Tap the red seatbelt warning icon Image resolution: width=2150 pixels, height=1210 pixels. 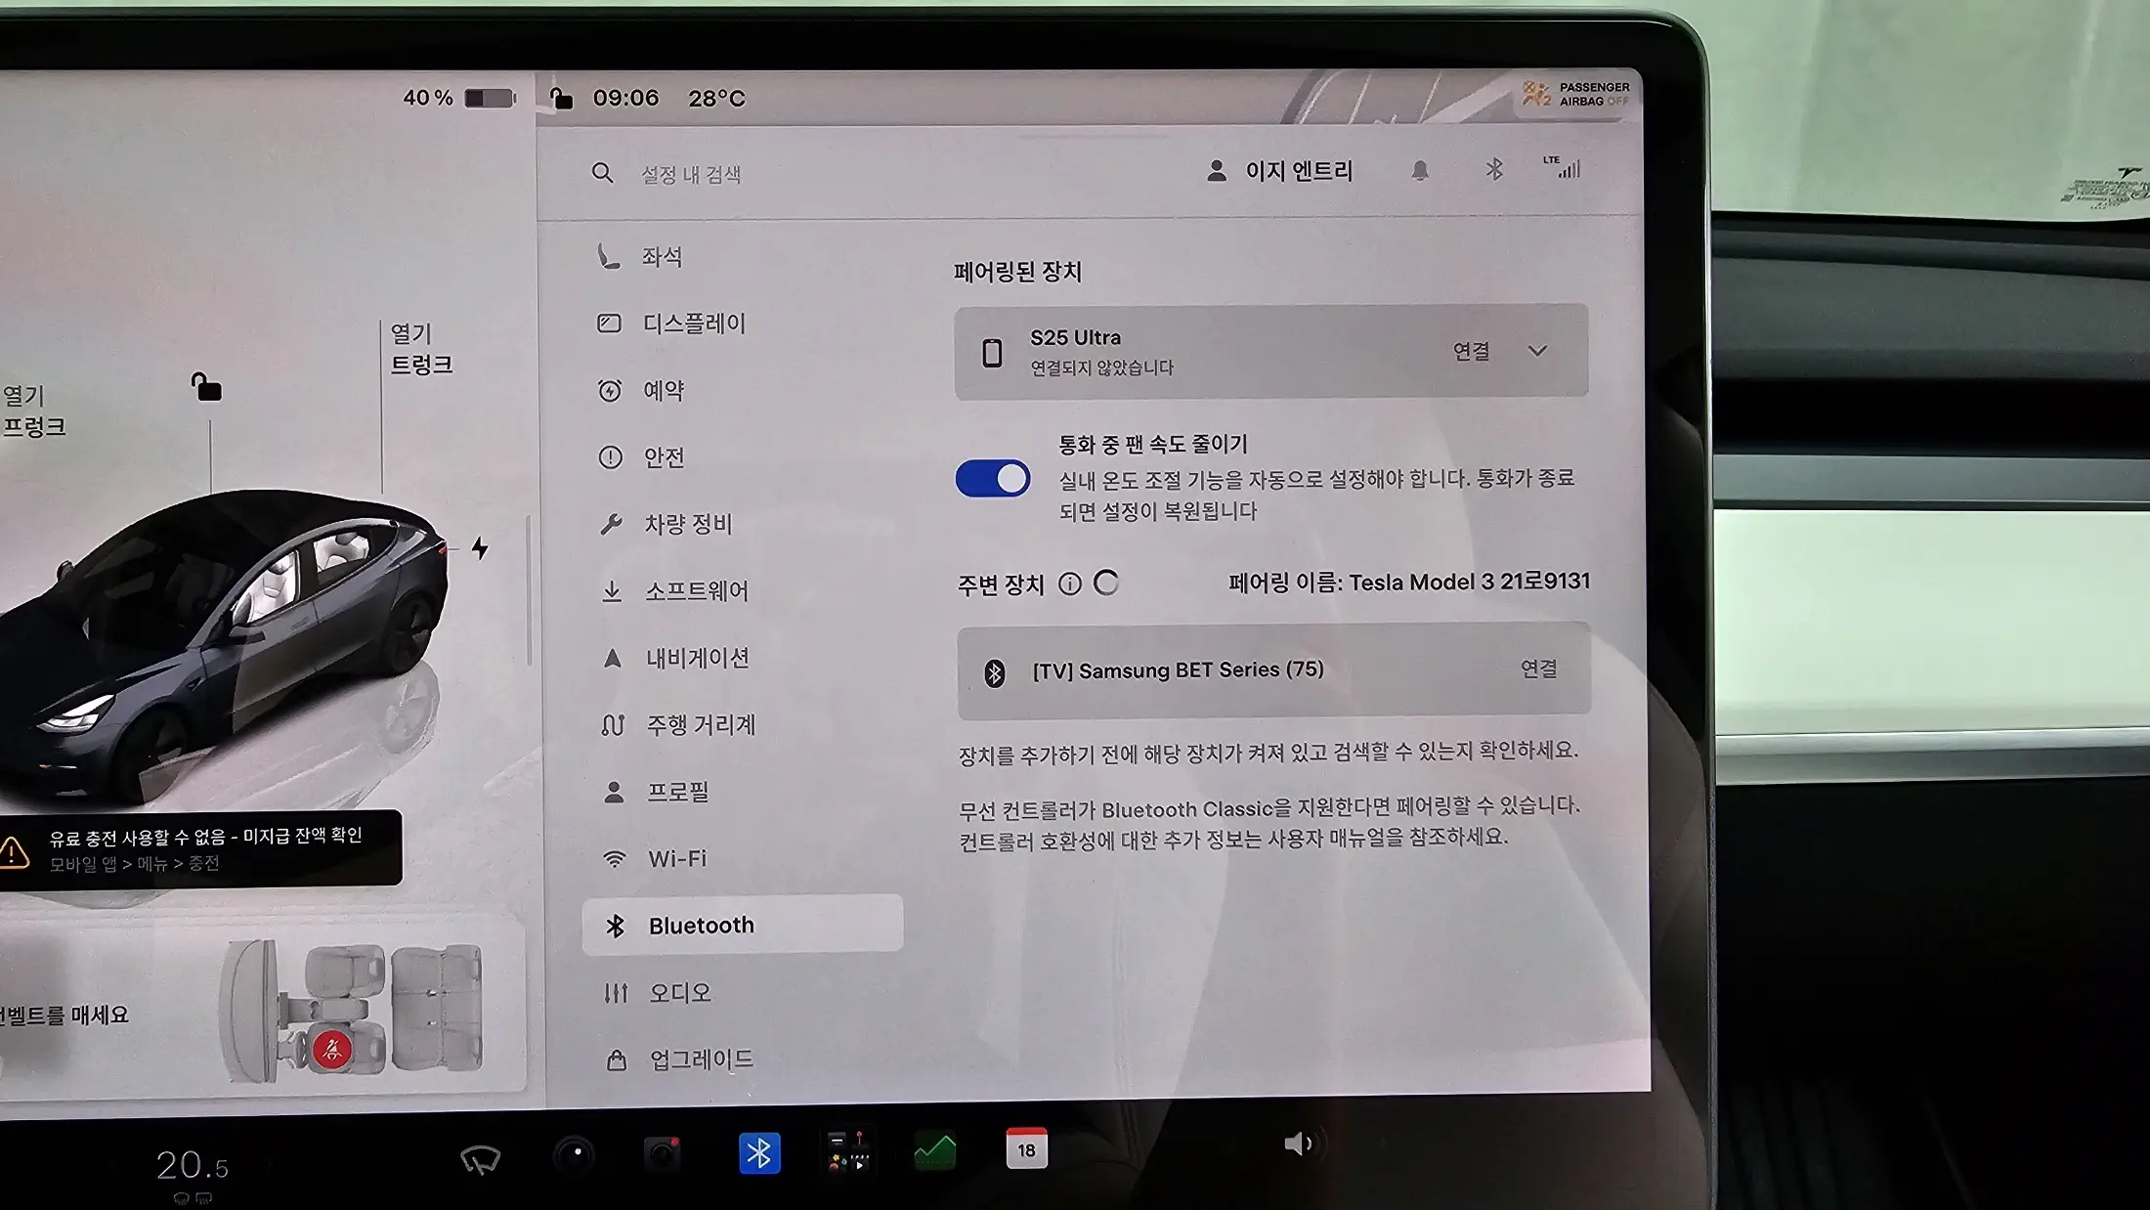(x=332, y=1050)
